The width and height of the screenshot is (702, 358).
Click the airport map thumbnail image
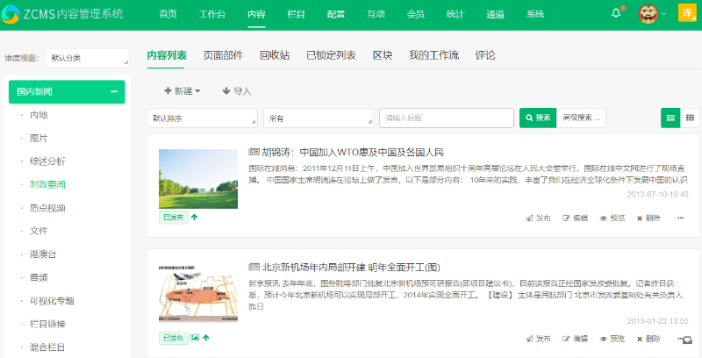[198, 294]
